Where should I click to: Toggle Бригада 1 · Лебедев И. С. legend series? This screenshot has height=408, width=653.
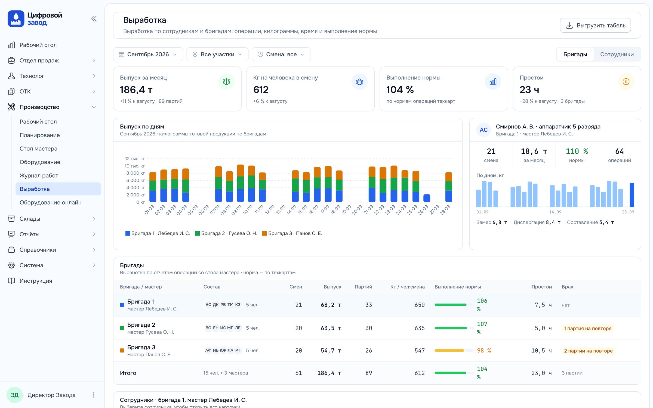click(158, 233)
